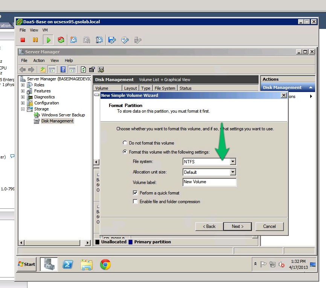The height and width of the screenshot is (288, 326).
Task: Collapse the Disk Management actions section
Action: point(311,87)
